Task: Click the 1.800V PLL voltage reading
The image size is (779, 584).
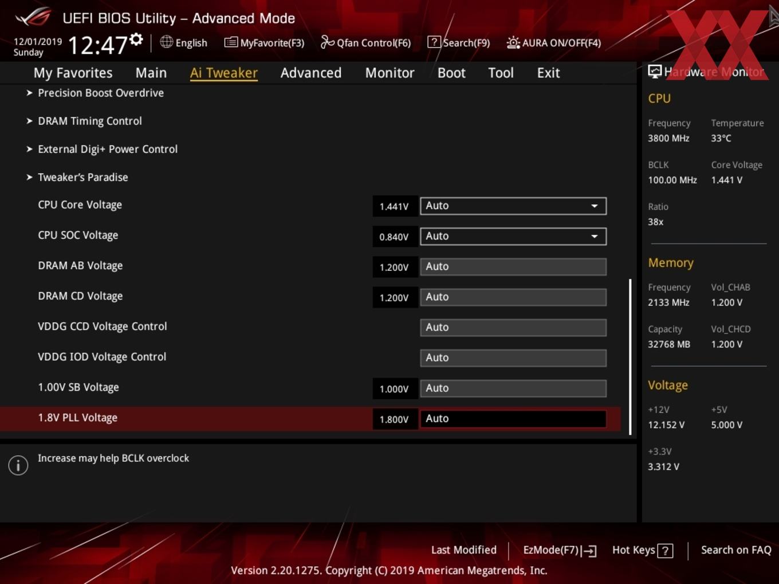Action: [394, 420]
